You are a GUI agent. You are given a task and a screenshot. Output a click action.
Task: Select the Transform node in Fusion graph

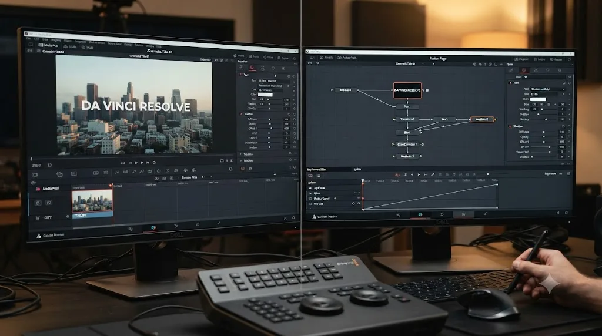point(407,119)
